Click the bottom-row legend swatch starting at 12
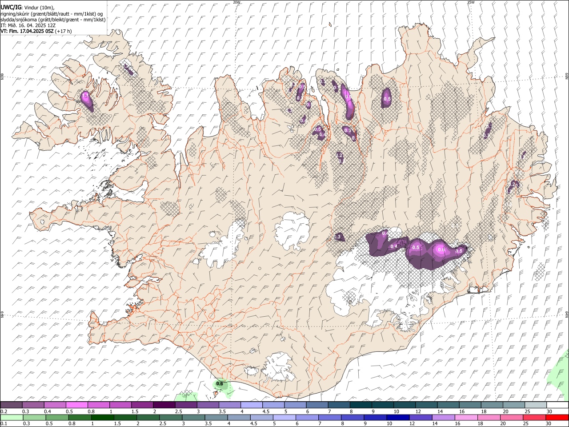The width and height of the screenshot is (569, 427). (x=421, y=417)
